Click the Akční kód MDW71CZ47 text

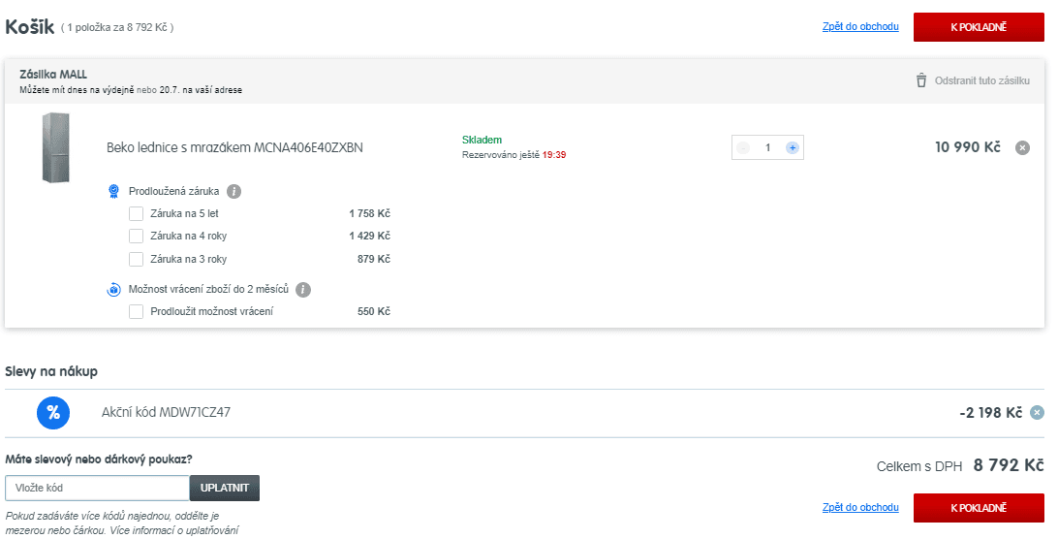[x=166, y=412]
